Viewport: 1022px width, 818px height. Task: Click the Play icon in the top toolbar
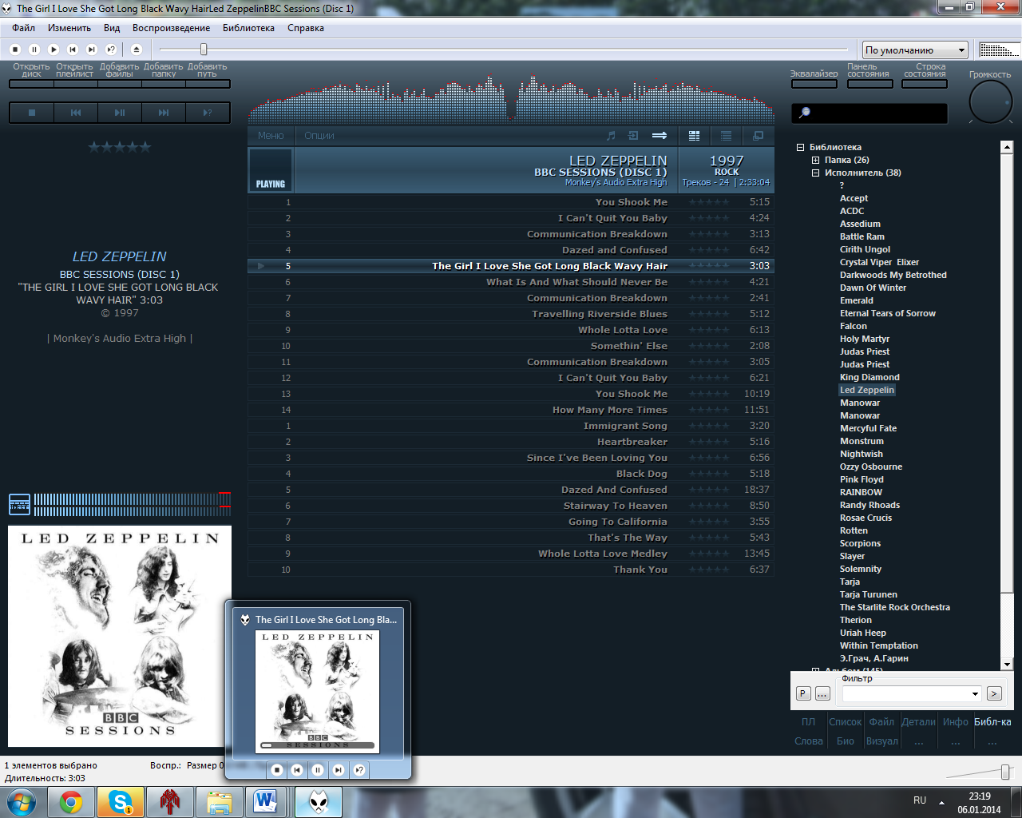(53, 50)
